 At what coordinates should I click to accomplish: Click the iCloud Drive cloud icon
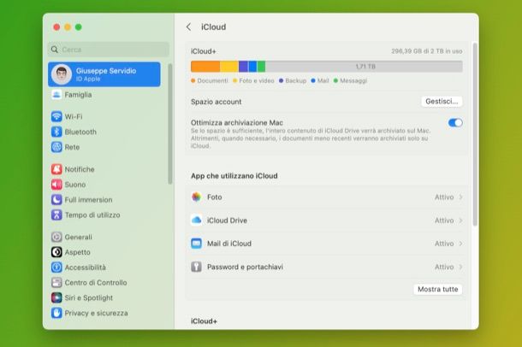[x=197, y=221]
